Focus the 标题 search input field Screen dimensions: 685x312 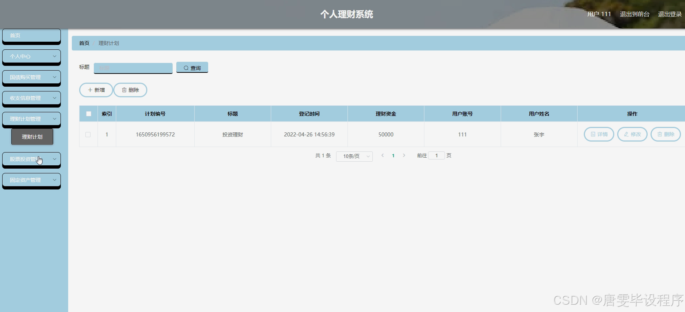coord(133,68)
